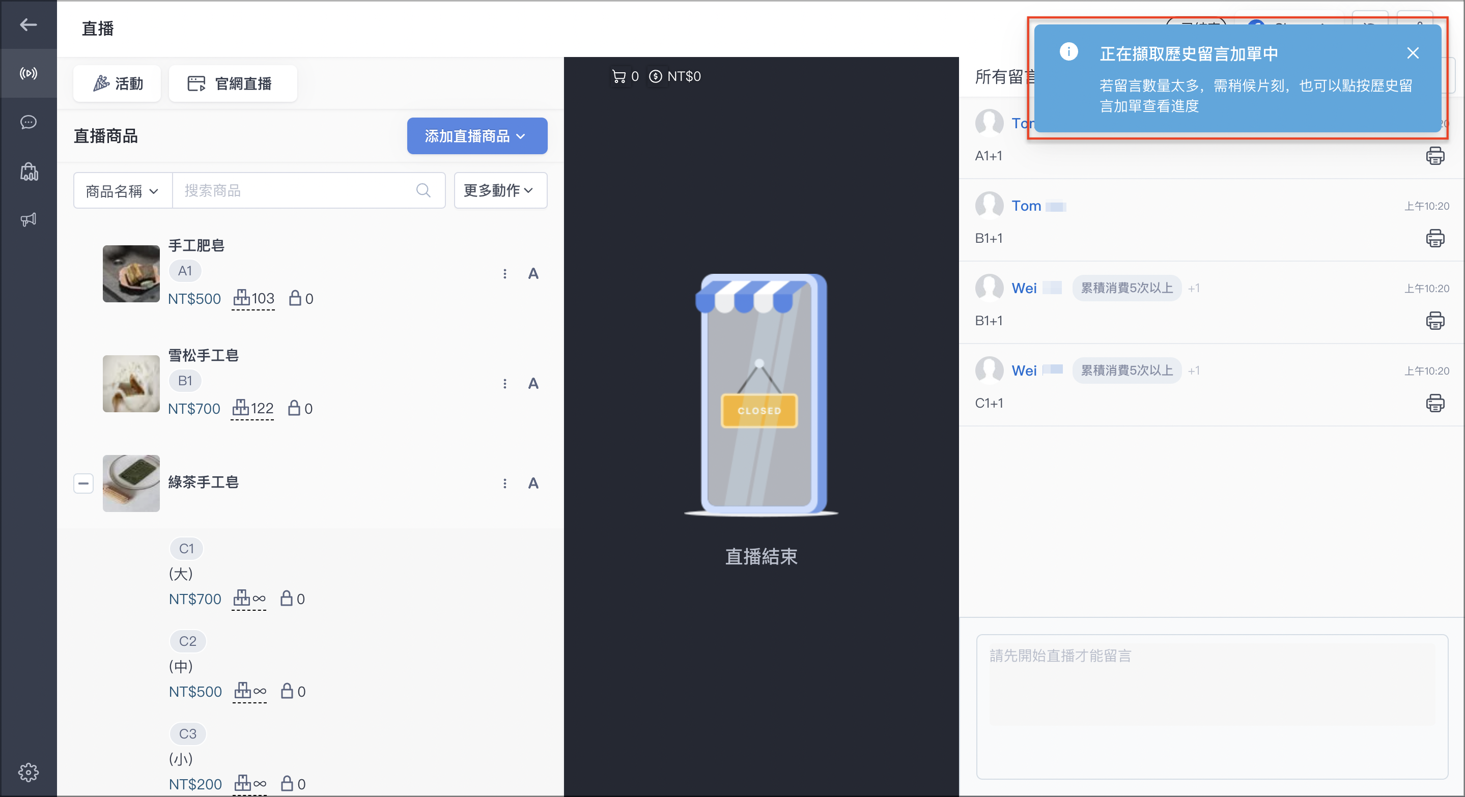Click the search magnifier icon
Image resolution: width=1465 pixels, height=797 pixels.
[x=423, y=190]
